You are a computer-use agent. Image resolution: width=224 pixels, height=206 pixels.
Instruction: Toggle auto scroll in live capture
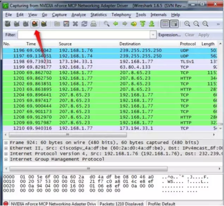click(x=174, y=24)
